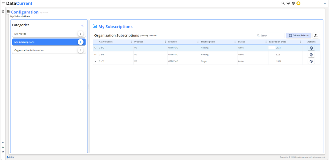329x160 pixels.
Task: Sort by Active Users column header
Action: click(106, 42)
